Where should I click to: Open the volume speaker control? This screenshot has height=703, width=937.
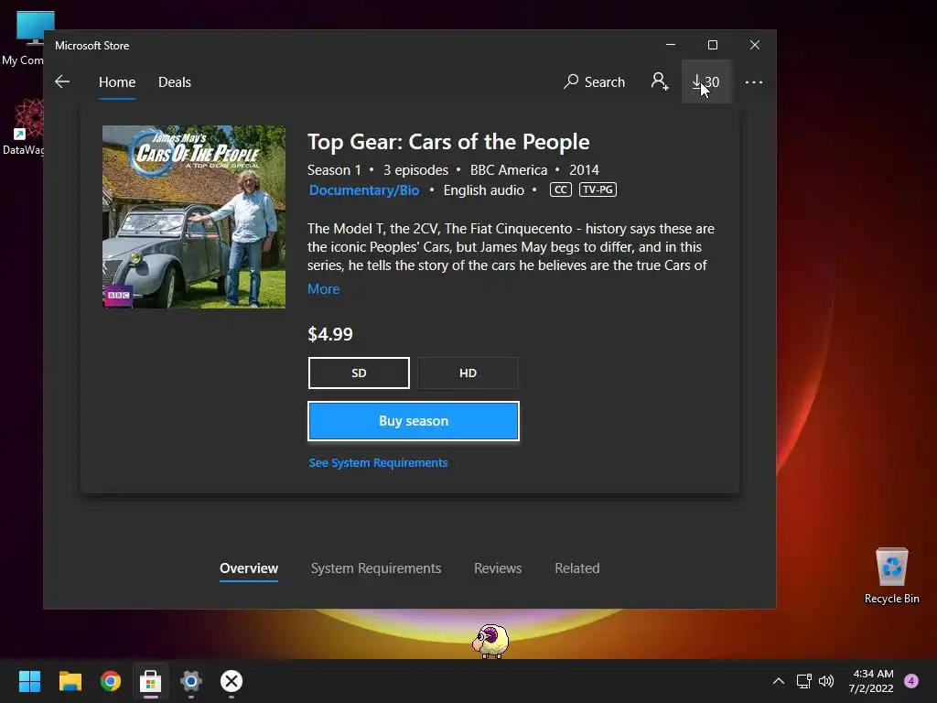826,681
